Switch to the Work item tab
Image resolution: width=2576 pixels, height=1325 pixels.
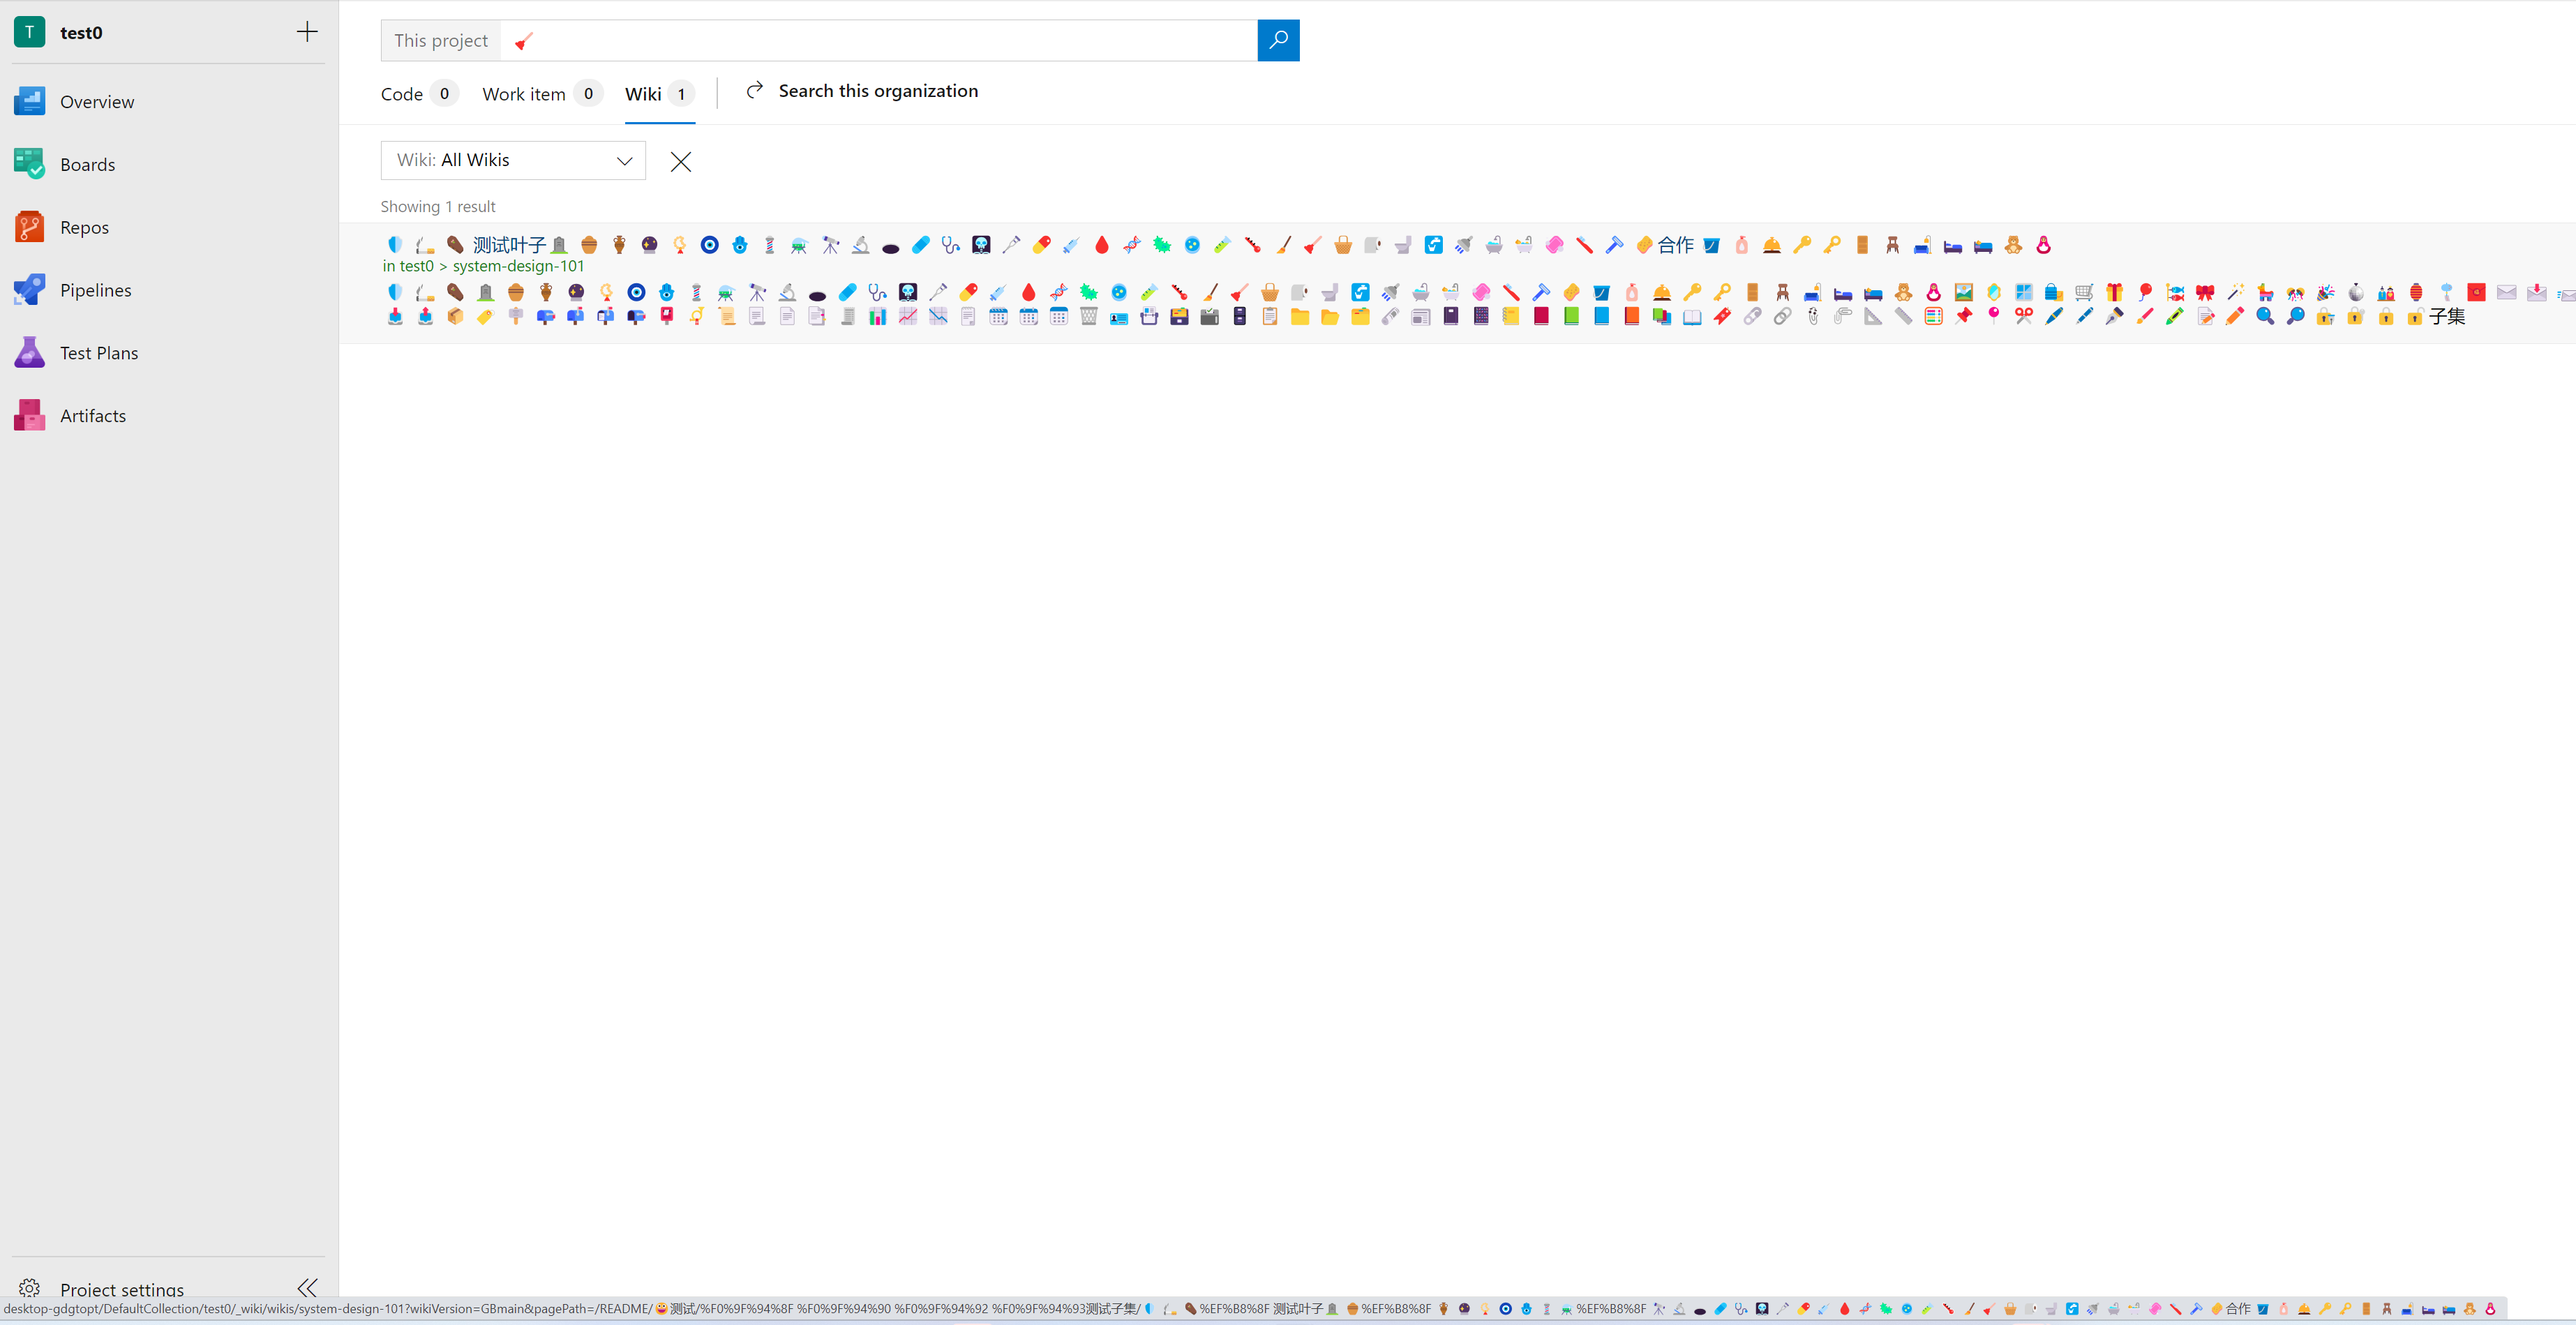coord(524,94)
